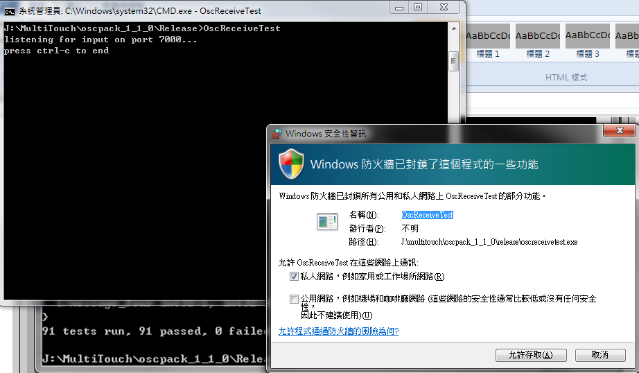Click the highlighted OscReceiveTest name field

coord(427,215)
